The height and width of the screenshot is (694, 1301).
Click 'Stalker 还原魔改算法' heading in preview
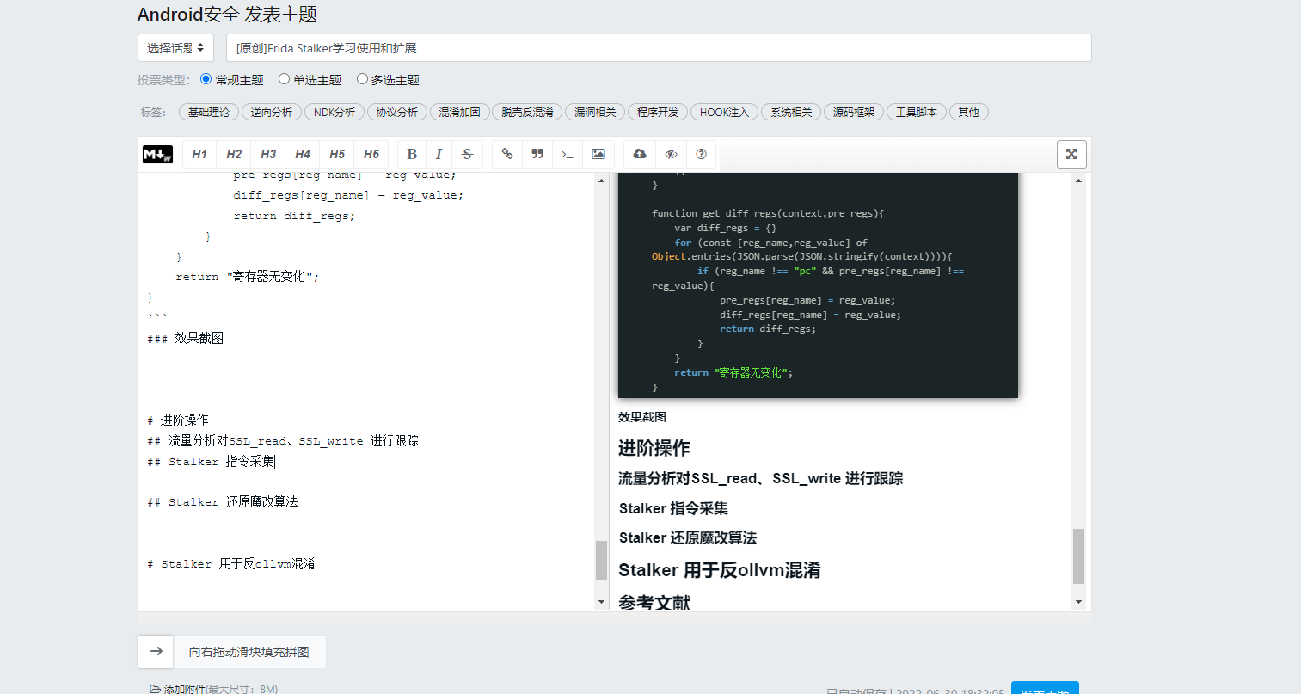point(688,537)
